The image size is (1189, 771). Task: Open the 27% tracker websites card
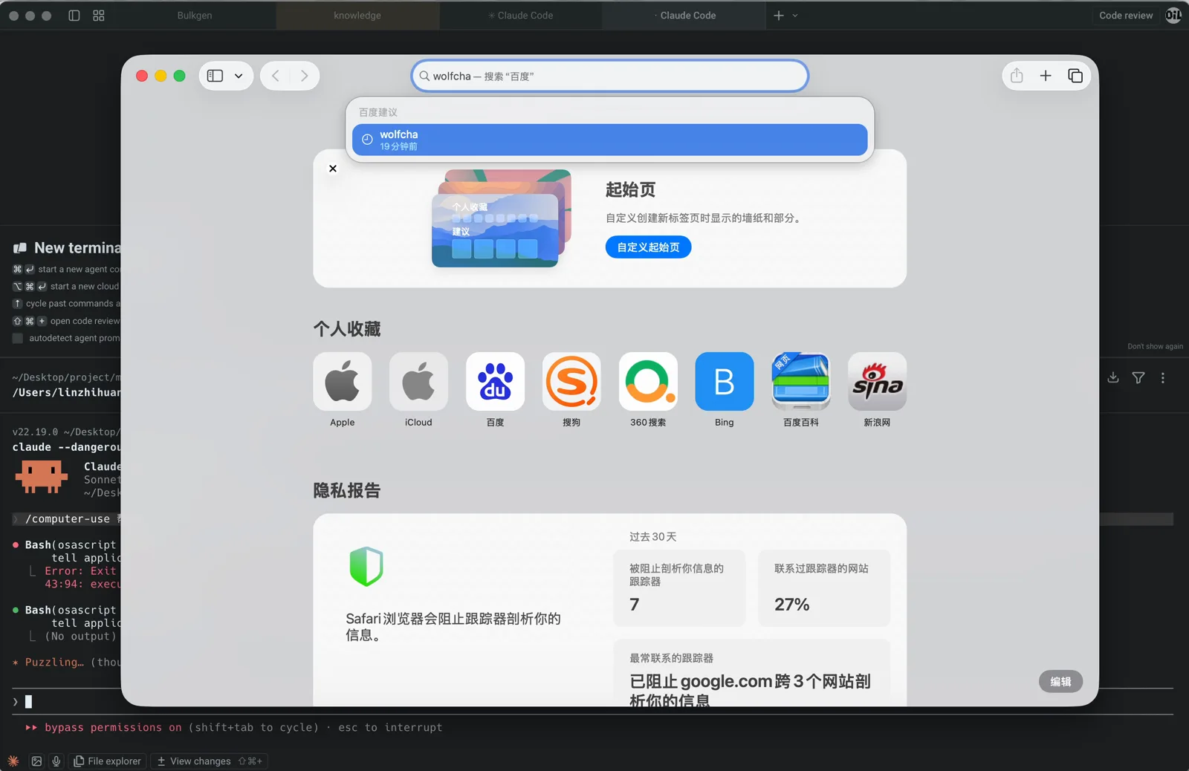click(824, 588)
